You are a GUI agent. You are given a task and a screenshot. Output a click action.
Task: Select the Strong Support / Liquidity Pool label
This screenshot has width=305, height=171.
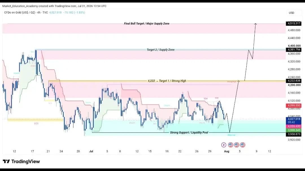(x=189, y=132)
